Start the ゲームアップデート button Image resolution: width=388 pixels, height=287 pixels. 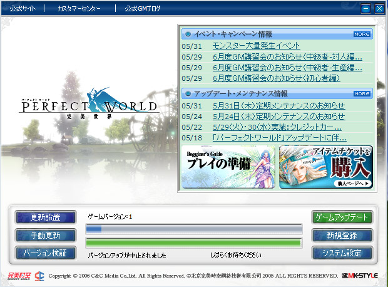coord(342,217)
